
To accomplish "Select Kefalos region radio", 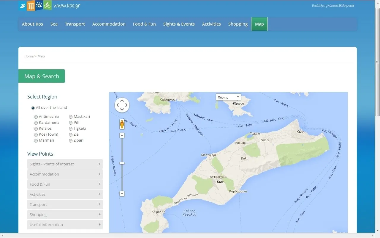I will pos(36,129).
